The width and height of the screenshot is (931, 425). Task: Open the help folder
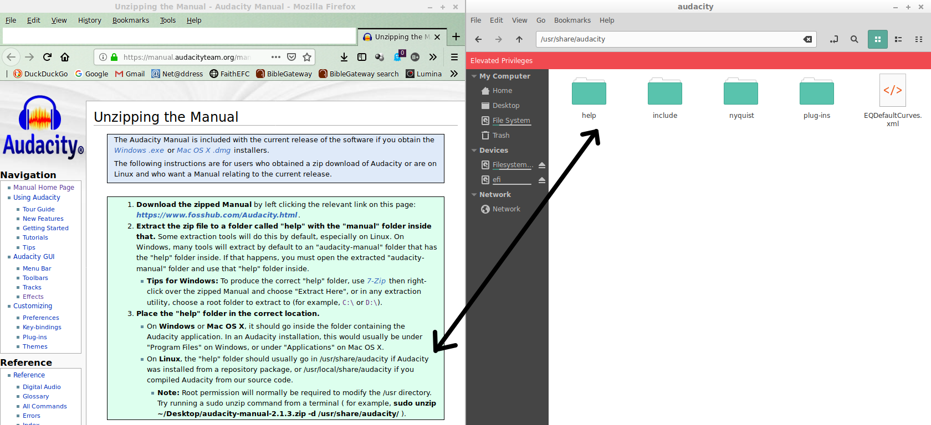coord(589,98)
